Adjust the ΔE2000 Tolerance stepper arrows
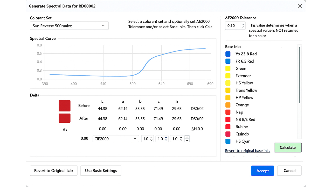The image size is (332, 187). 243,25
